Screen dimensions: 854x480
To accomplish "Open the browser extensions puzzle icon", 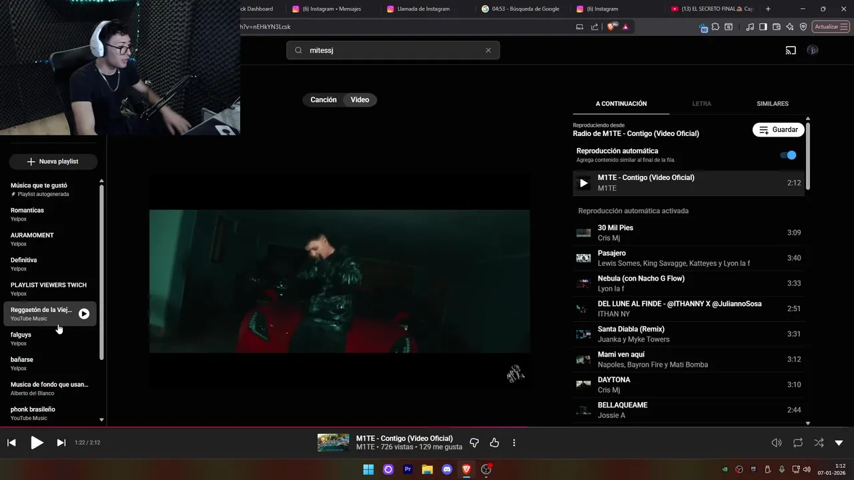I will click(x=715, y=27).
